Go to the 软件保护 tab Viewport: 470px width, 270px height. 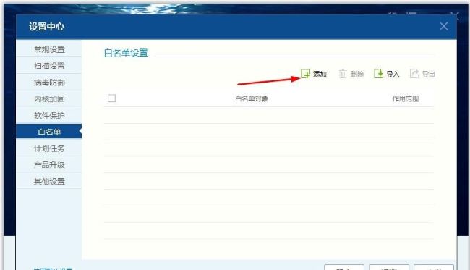tap(49, 115)
